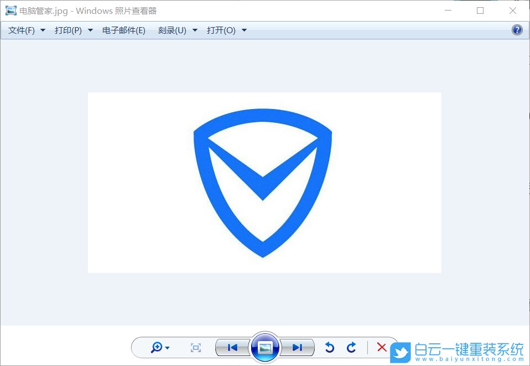530x366 pixels.
Task: Go to the next image
Action: click(x=298, y=347)
